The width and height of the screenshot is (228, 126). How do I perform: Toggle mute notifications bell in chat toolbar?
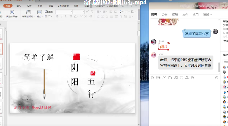(187, 78)
